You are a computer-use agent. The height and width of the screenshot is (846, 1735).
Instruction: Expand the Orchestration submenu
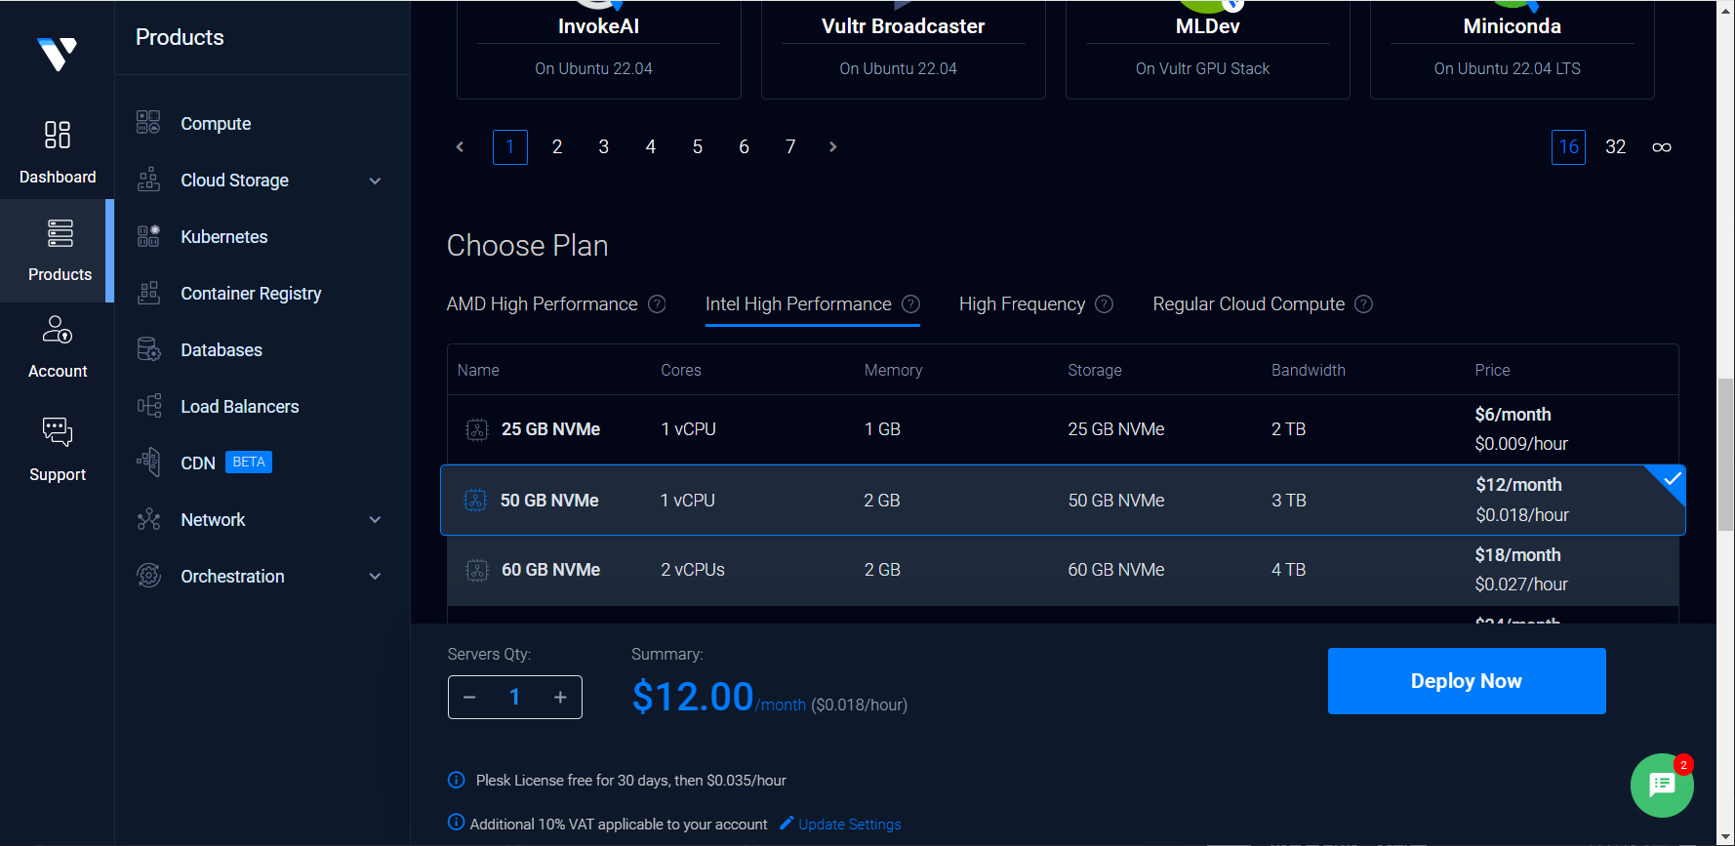375,577
